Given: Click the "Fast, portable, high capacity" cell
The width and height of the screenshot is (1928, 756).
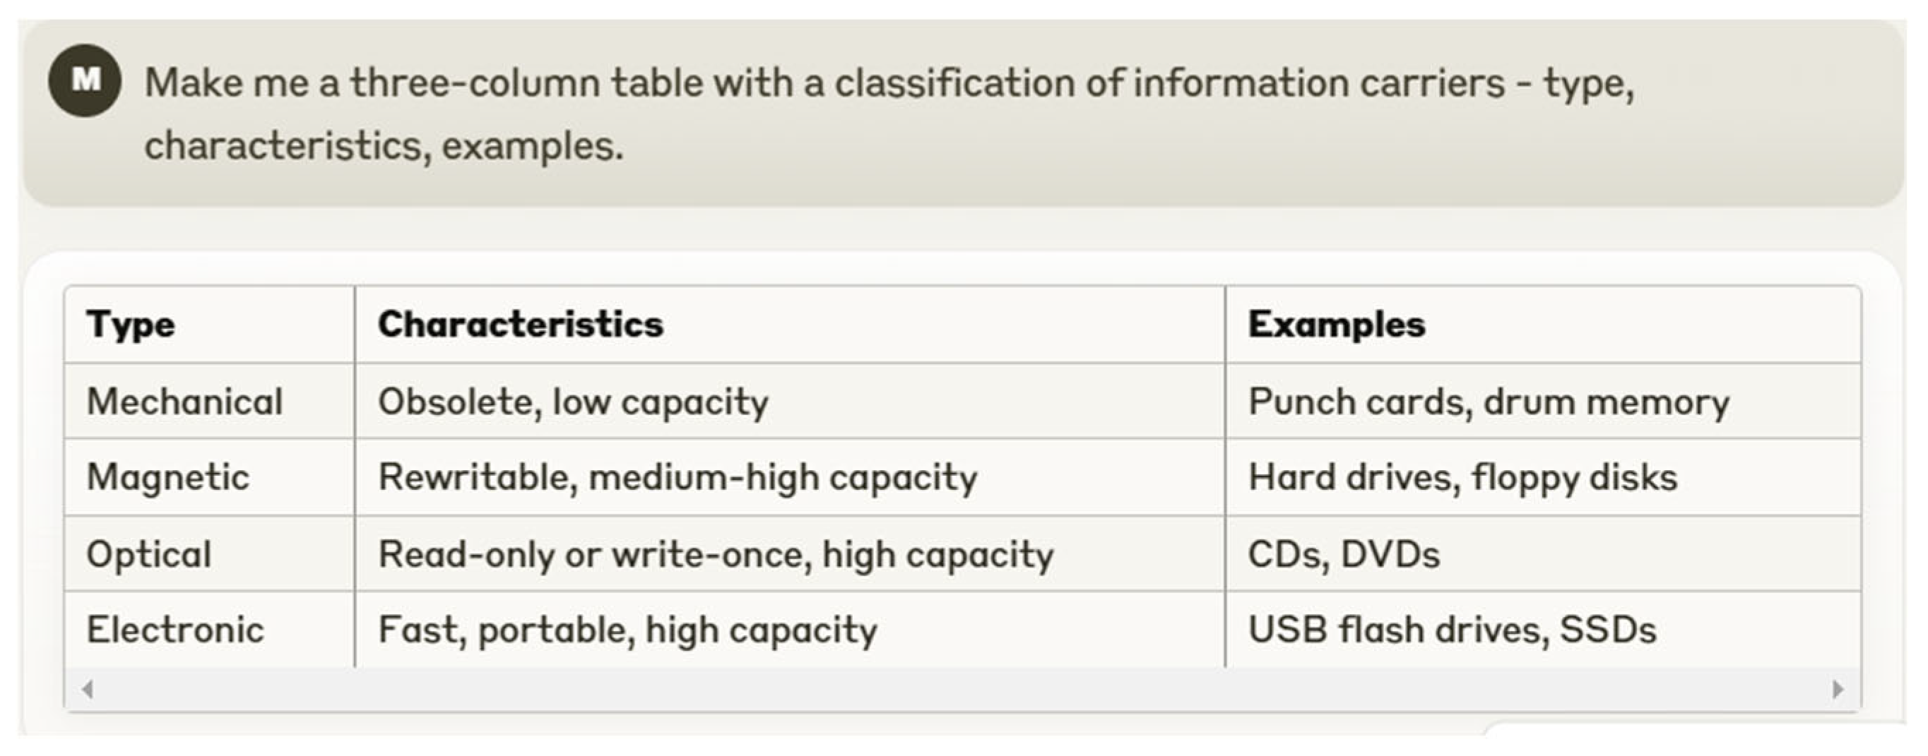Looking at the screenshot, I should coord(628,630).
